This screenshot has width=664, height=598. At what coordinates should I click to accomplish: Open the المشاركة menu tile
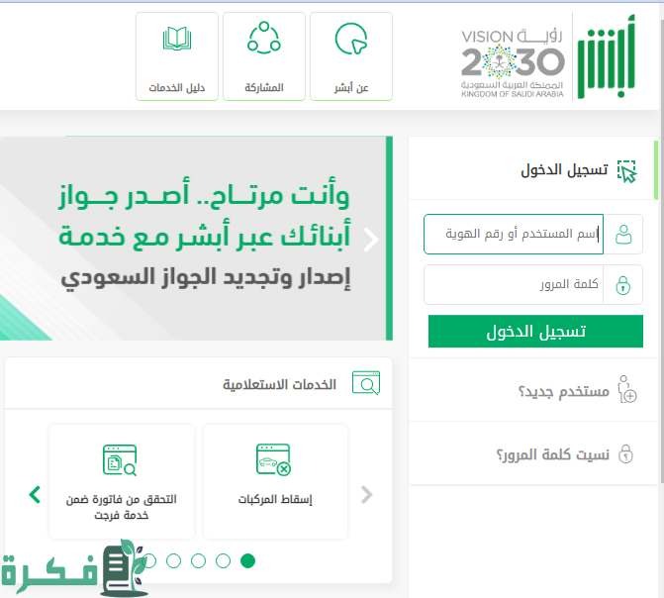tap(264, 56)
